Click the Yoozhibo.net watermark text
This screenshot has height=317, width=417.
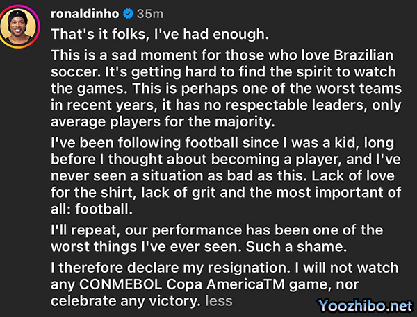pyautogui.click(x=365, y=302)
